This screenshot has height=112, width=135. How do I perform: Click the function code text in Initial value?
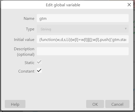83,40
